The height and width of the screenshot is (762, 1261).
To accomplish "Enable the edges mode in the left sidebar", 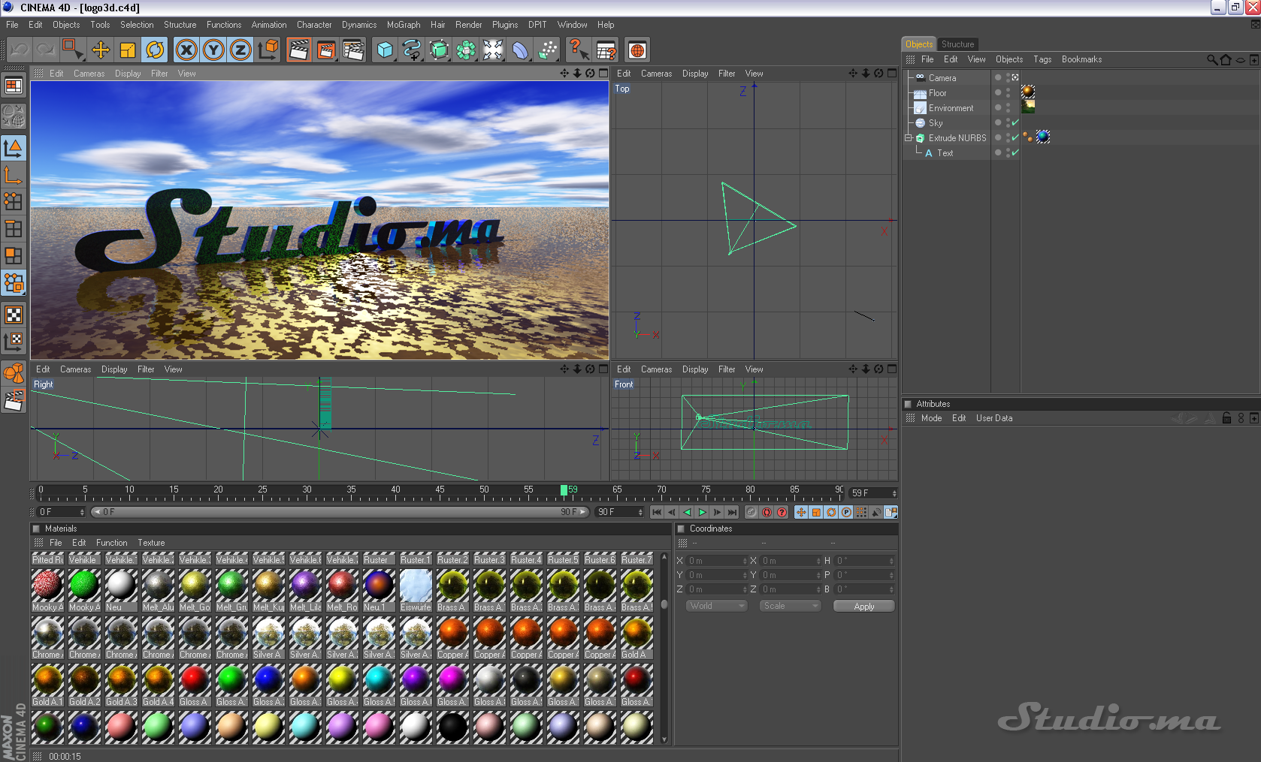I will click(x=14, y=228).
